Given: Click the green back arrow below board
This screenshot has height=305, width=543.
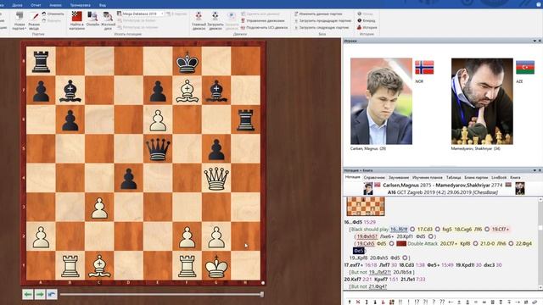Looking at the screenshot, I should point(28,294).
